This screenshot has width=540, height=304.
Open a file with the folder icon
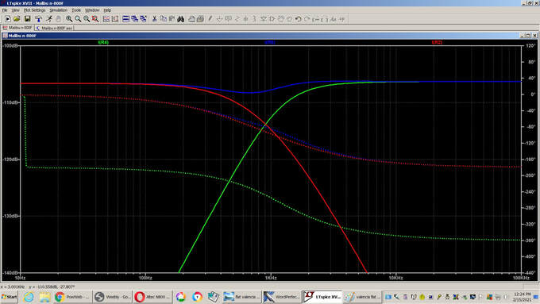click(x=17, y=19)
